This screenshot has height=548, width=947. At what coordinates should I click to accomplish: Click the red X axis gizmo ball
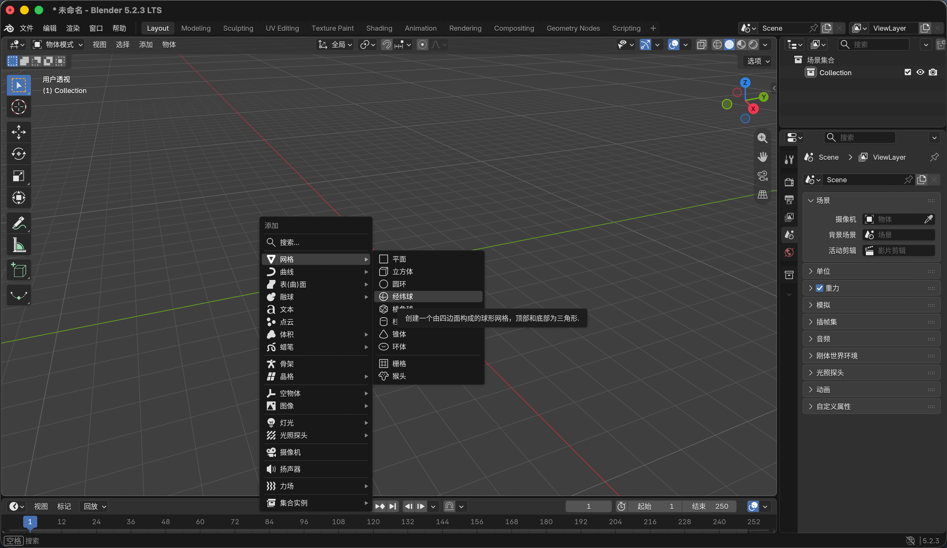coord(753,109)
